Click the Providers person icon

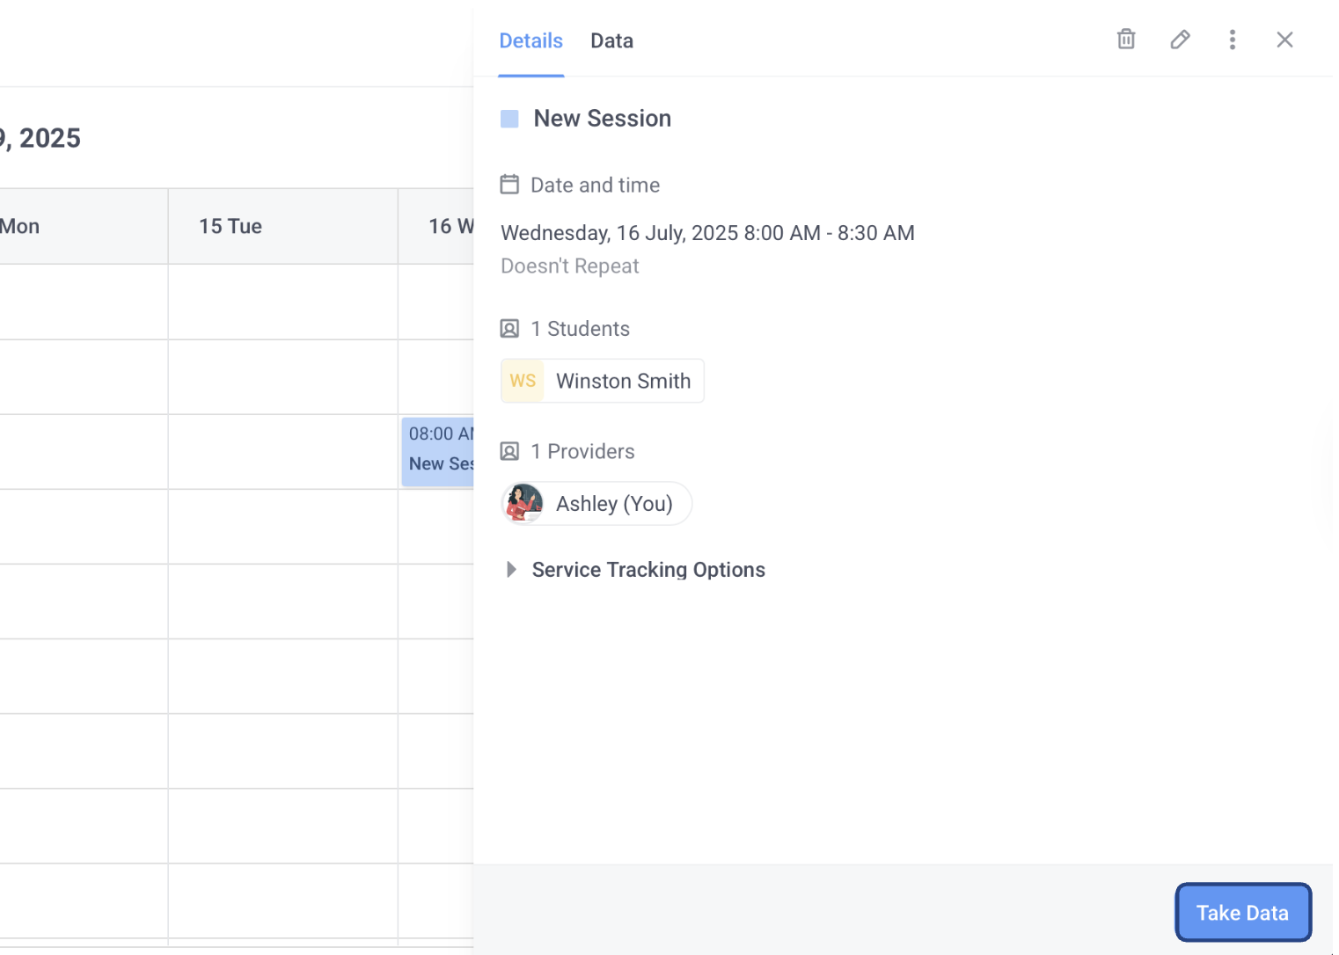pos(509,451)
